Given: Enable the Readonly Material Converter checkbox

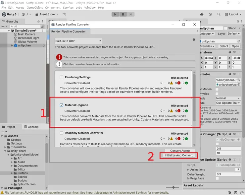Looking at the screenshot, I should click(x=62, y=133).
